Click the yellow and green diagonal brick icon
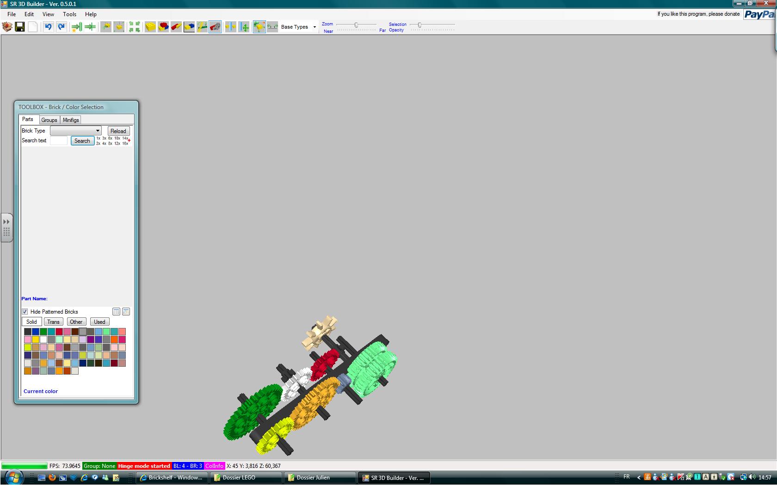777x485 pixels. pos(202,27)
